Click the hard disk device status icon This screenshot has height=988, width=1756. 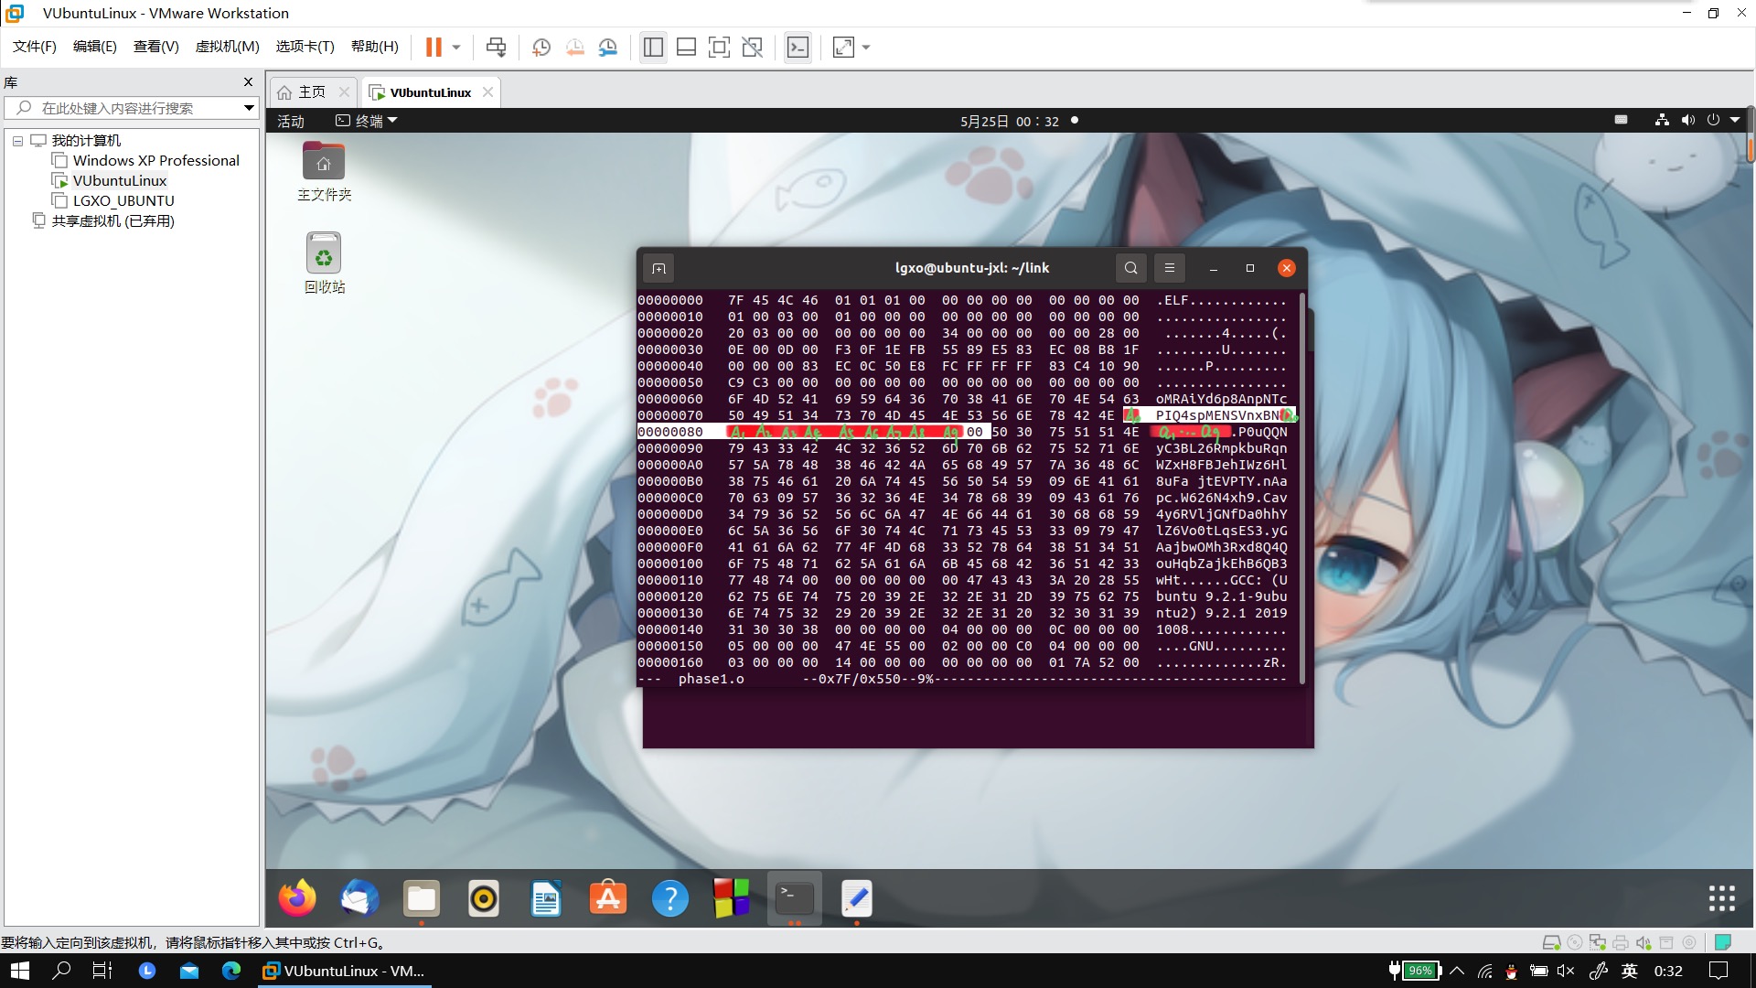pos(1552,942)
